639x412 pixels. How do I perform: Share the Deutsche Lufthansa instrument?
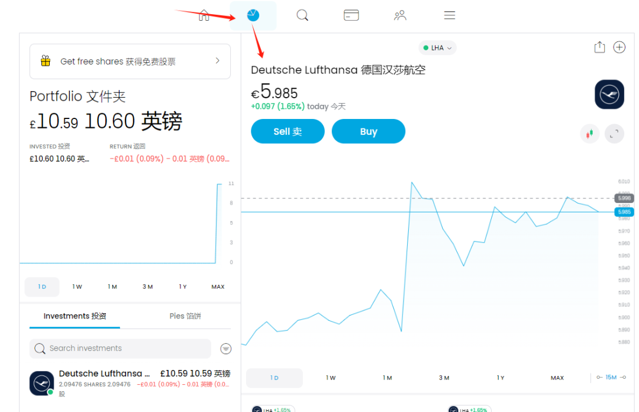click(x=599, y=47)
